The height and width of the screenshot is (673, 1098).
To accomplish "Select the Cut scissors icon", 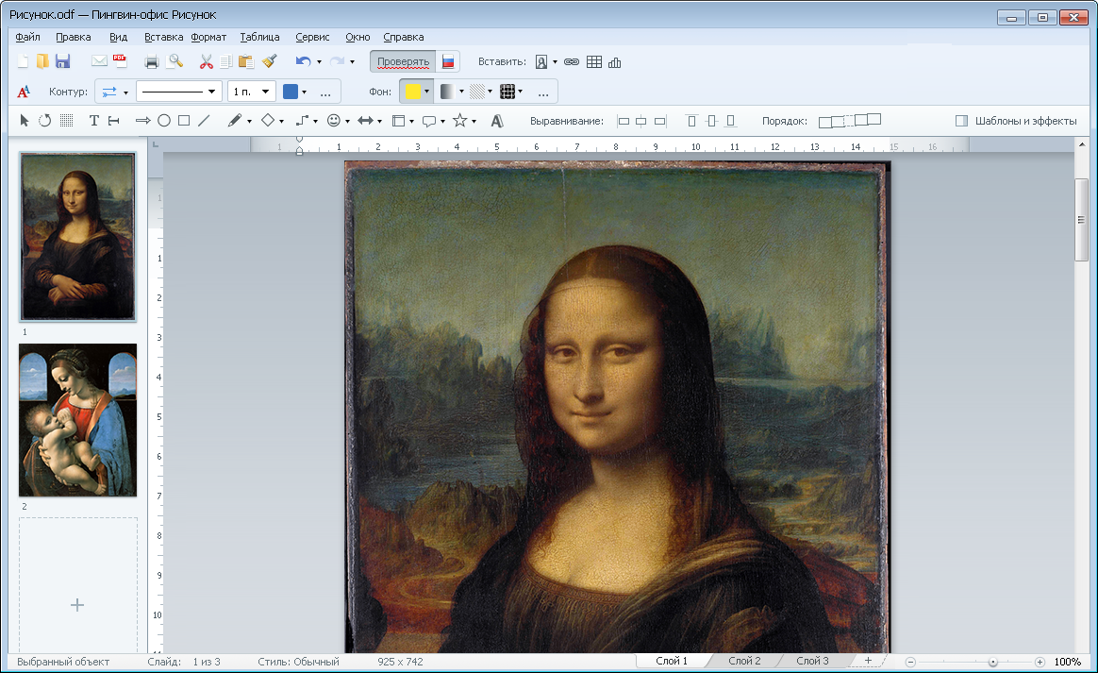I will coord(206,62).
